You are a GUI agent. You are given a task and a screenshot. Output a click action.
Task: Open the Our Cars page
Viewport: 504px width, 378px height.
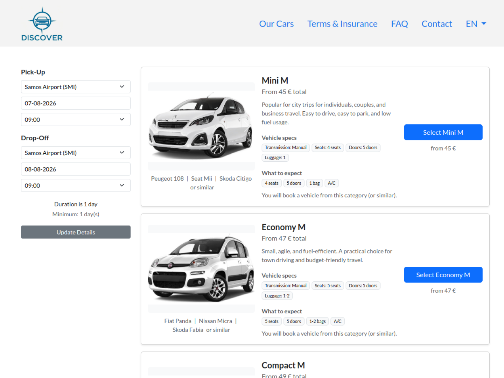276,24
